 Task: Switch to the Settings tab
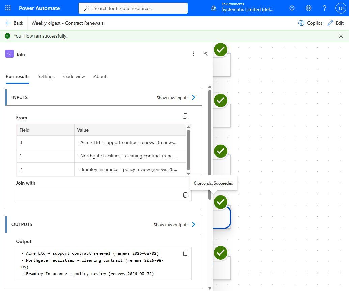(x=46, y=76)
